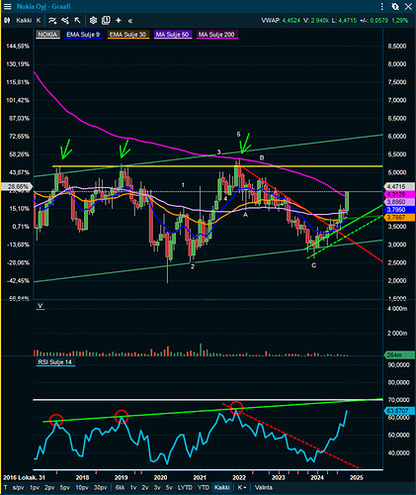
Task: Click the V volume panel label
Action: (41, 306)
